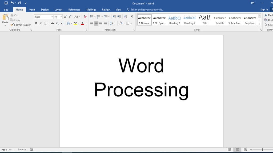Show paragraph formatting marks
273x153 pixels.
(132, 16)
